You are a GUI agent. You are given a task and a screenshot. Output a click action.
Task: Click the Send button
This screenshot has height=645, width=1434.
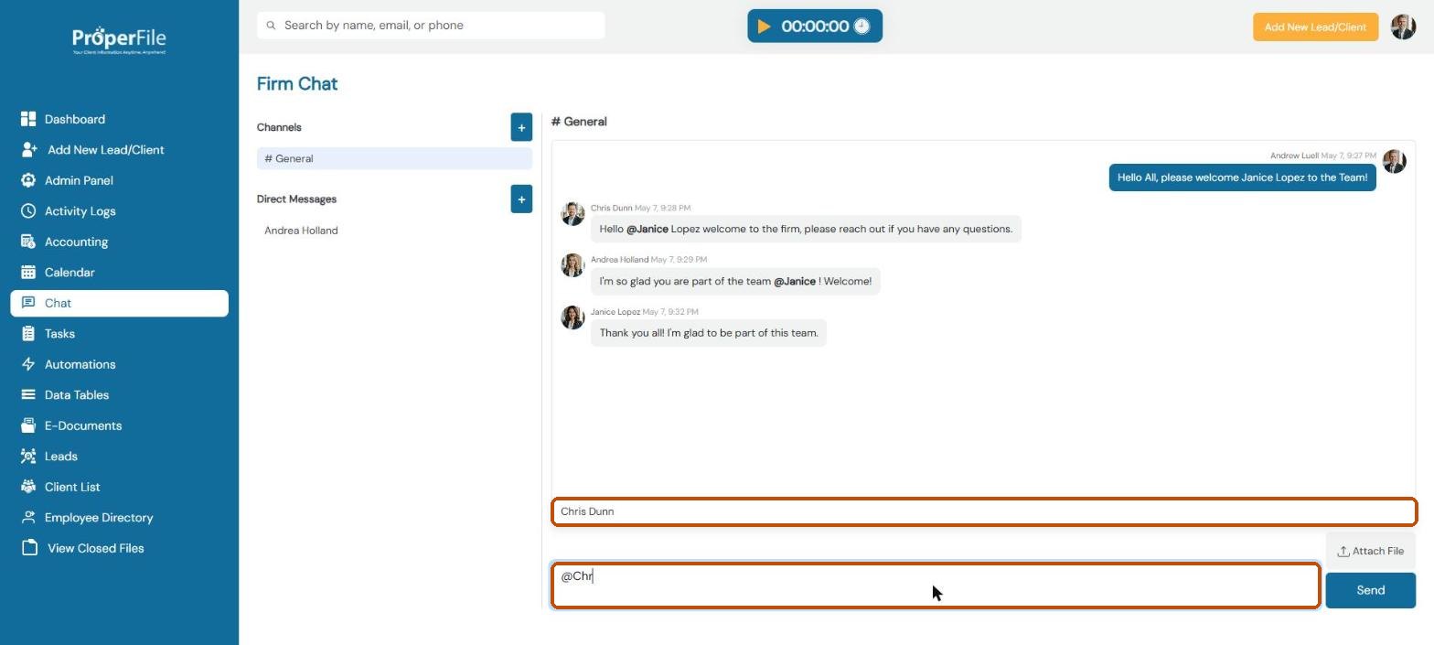(1370, 590)
